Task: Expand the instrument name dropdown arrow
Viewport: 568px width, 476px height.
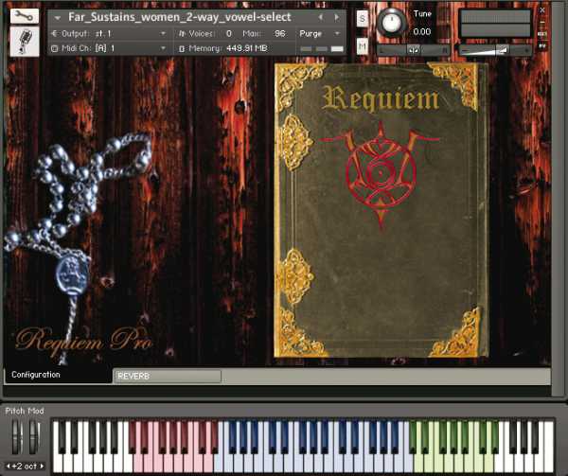Action: [x=57, y=17]
